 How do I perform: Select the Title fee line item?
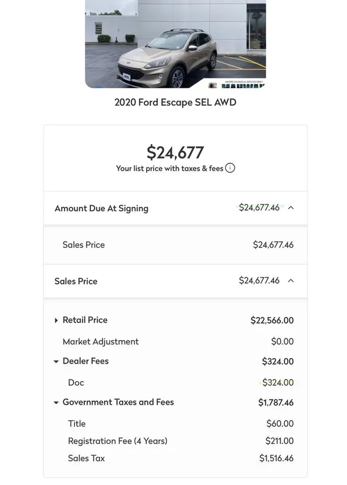pos(77,423)
